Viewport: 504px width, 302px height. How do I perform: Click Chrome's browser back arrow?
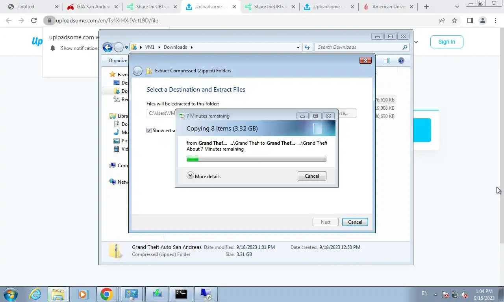[x=9, y=20]
